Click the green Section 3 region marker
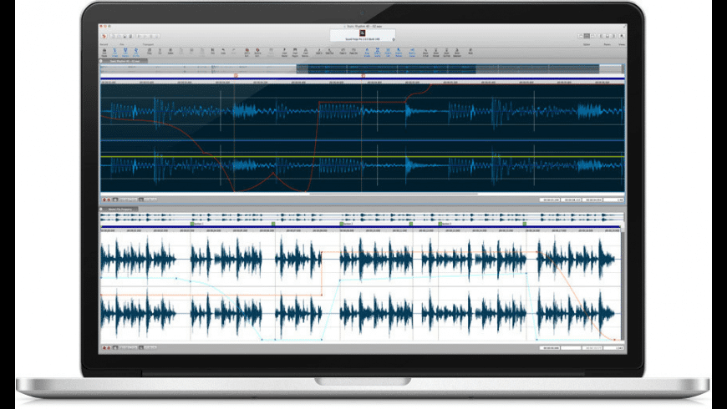Screen dimensions: 727x409 coord(440,224)
